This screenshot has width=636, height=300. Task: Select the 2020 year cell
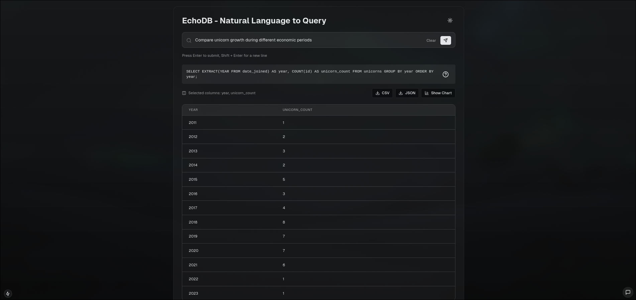click(x=193, y=251)
